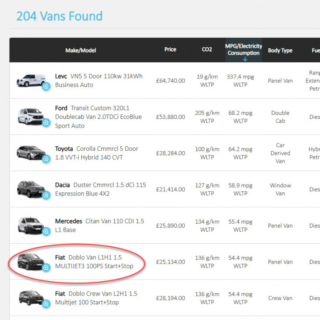Image resolution: width=320 pixels, height=320 pixels.
Task: Select Panel Van in the Levc row
Action: point(280,81)
